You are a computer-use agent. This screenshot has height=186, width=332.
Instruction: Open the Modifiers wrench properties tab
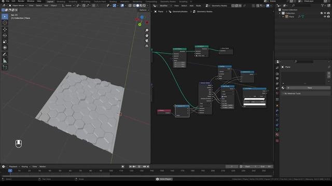(277, 111)
